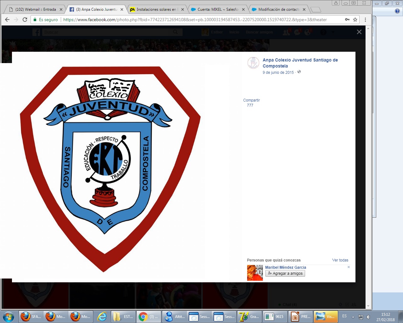Click the dimmed Inicio link
The image size is (403, 323).
(x=234, y=32)
